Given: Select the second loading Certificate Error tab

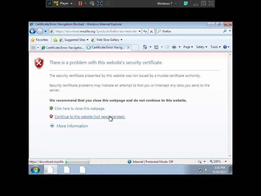Looking at the screenshot, I should [x=106, y=47].
